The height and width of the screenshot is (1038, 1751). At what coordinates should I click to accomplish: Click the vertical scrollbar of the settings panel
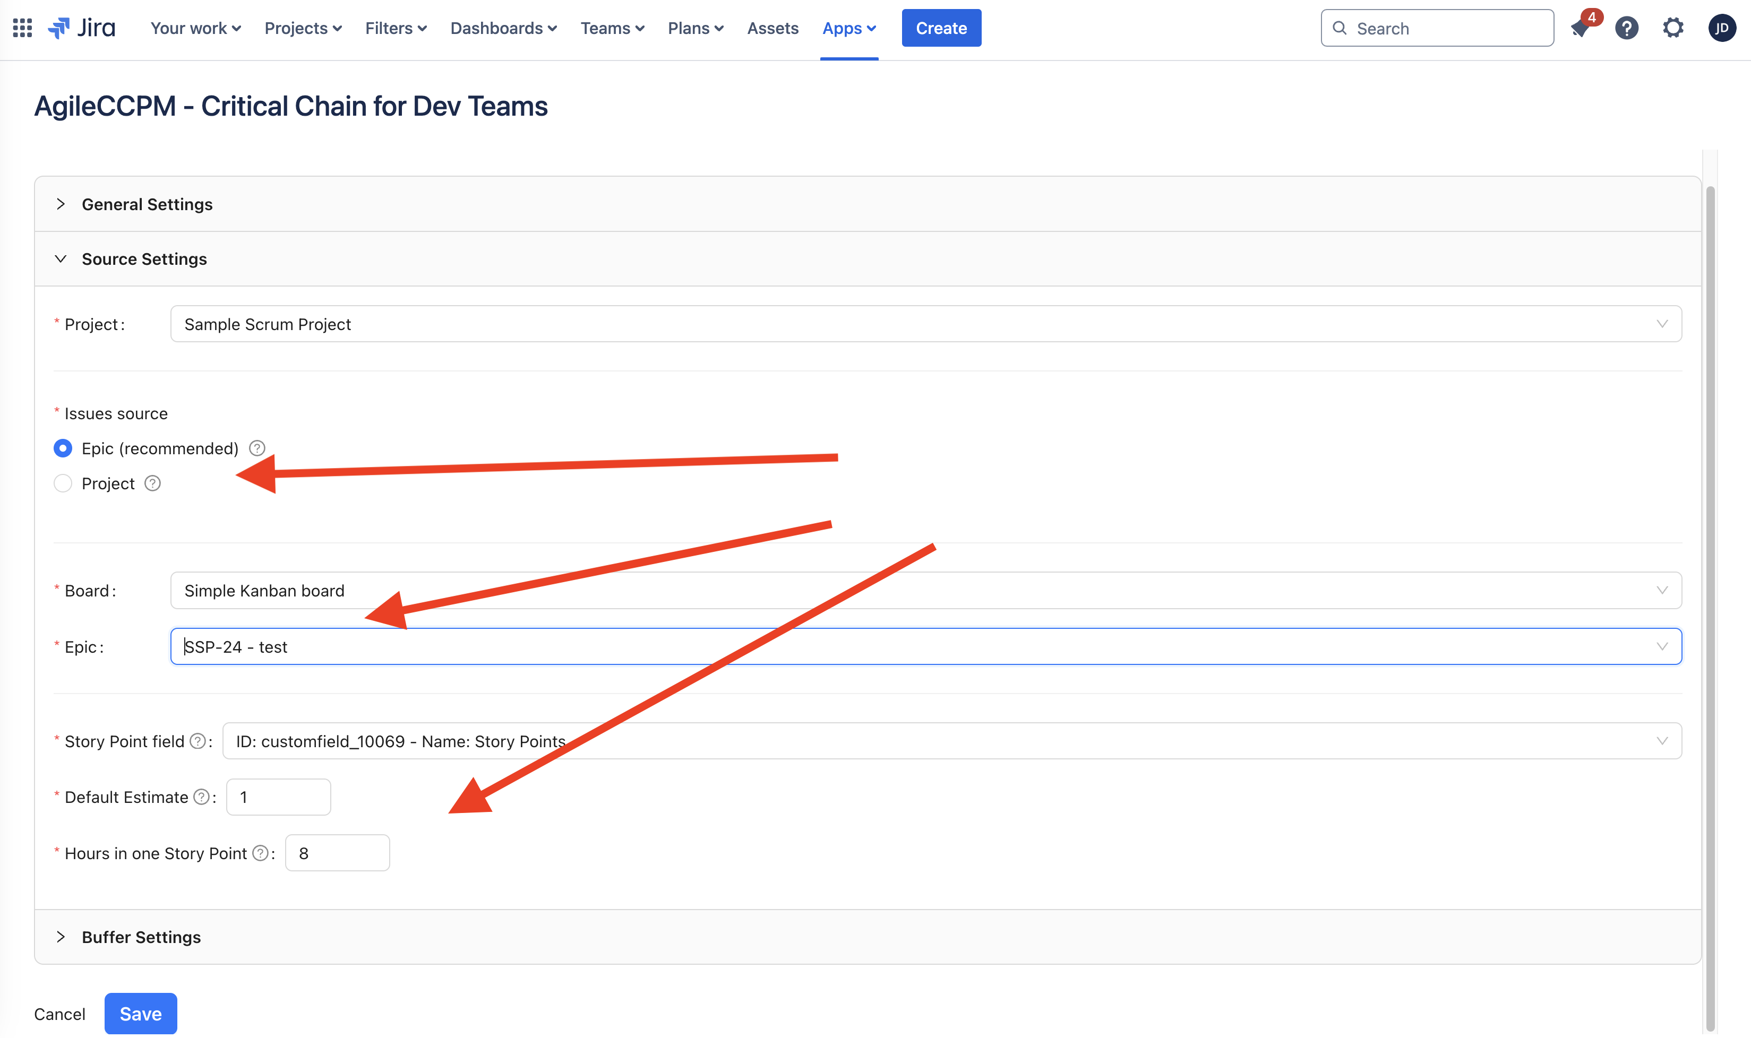[x=1710, y=609]
